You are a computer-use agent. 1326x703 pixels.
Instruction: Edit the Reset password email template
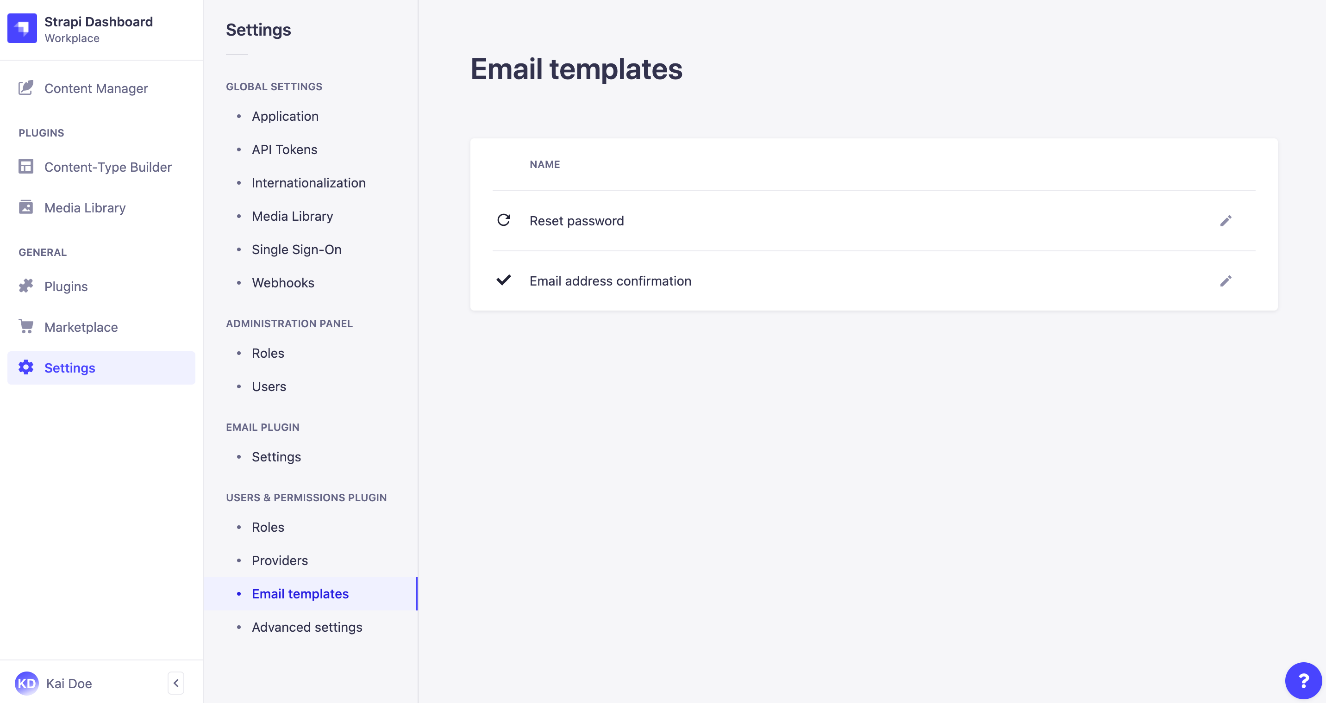1226,220
